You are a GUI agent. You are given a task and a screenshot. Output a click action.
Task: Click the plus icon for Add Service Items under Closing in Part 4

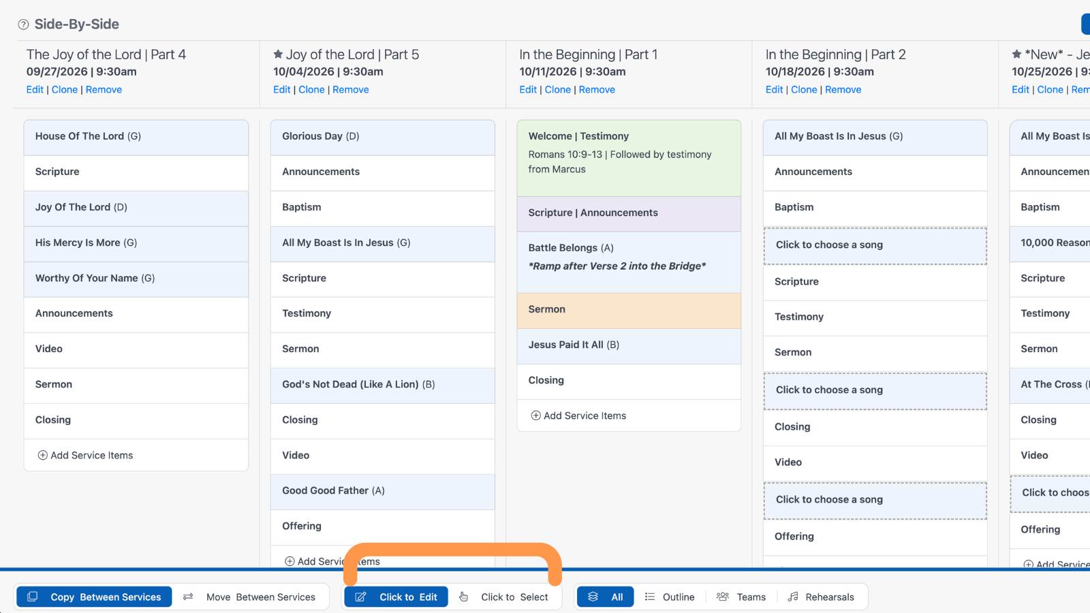pyautogui.click(x=42, y=455)
